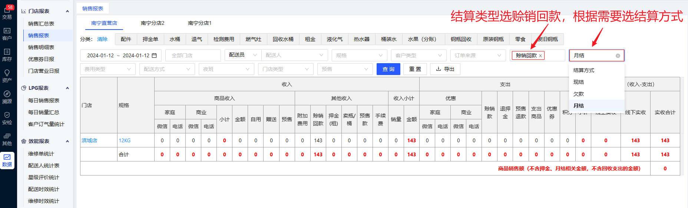Open the 配送员 dropdown
688x208 pixels.
[x=243, y=55]
